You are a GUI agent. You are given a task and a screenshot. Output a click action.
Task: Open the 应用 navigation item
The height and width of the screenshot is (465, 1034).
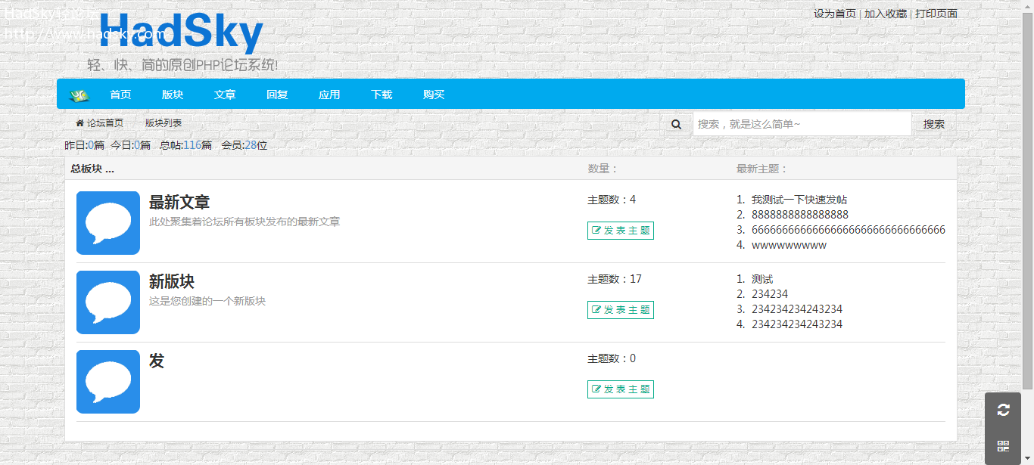click(329, 95)
